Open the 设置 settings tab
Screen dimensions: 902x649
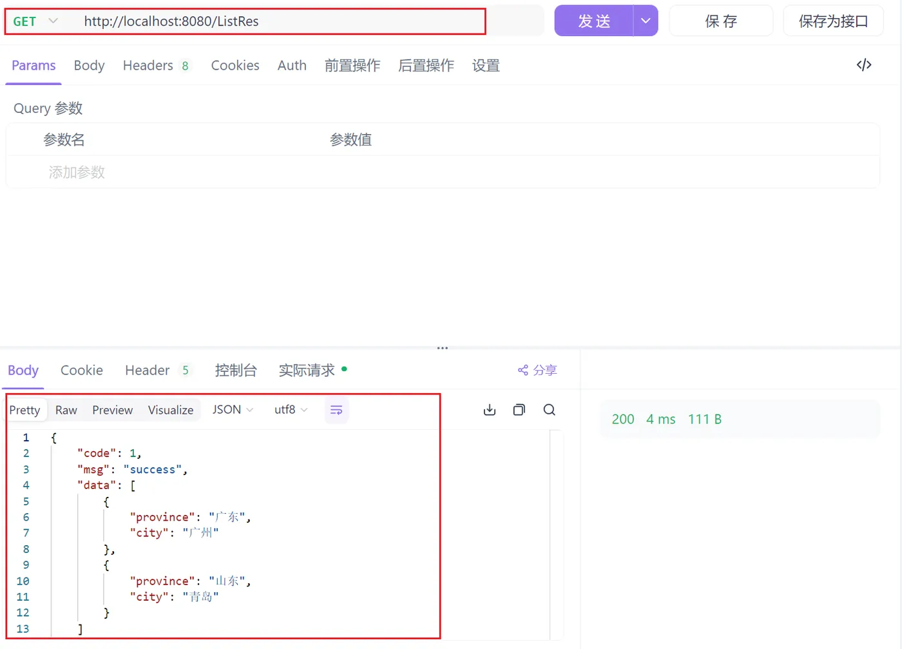[x=486, y=66]
